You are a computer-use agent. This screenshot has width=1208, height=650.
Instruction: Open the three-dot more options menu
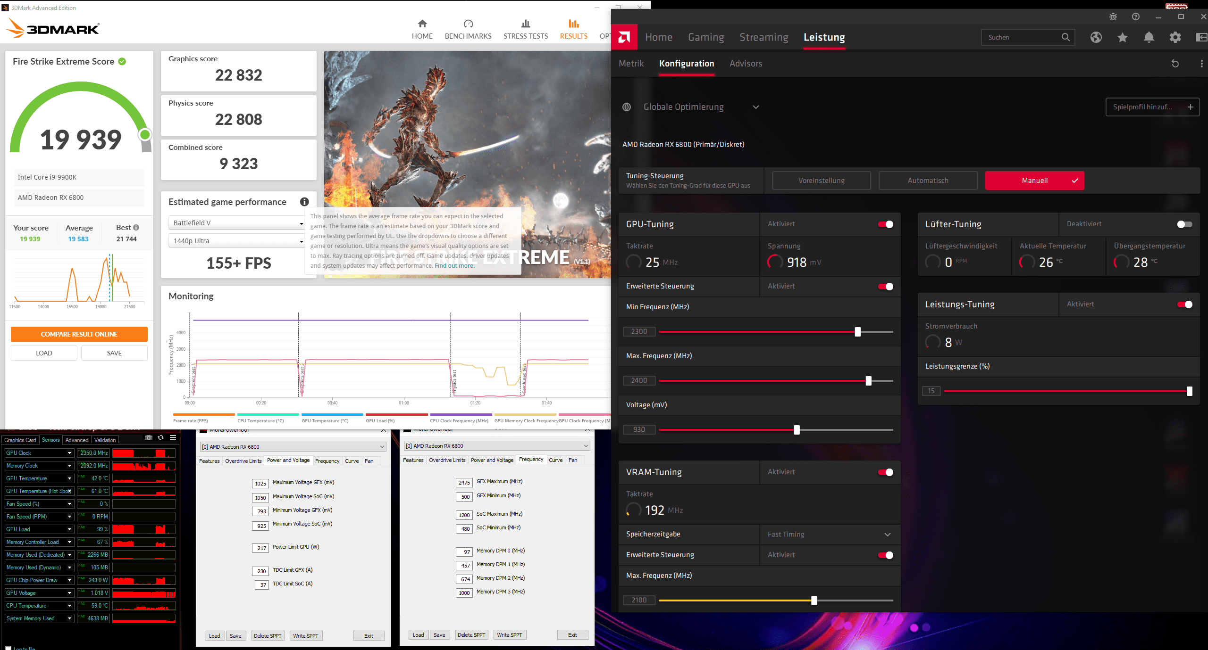click(x=1201, y=64)
